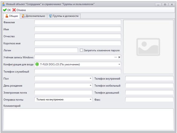The width and height of the screenshot is (177, 133).
Task: Click the Группы и должности tab icon
Action: (x=51, y=16)
